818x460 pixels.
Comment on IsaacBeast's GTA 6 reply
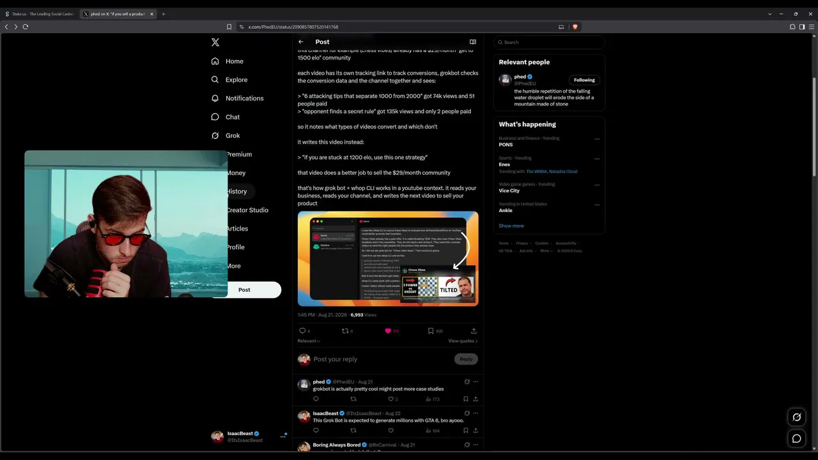(316, 431)
